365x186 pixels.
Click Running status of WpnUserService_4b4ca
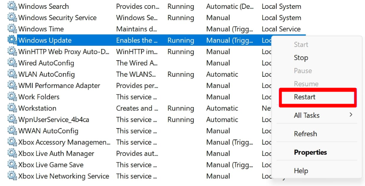(180, 120)
